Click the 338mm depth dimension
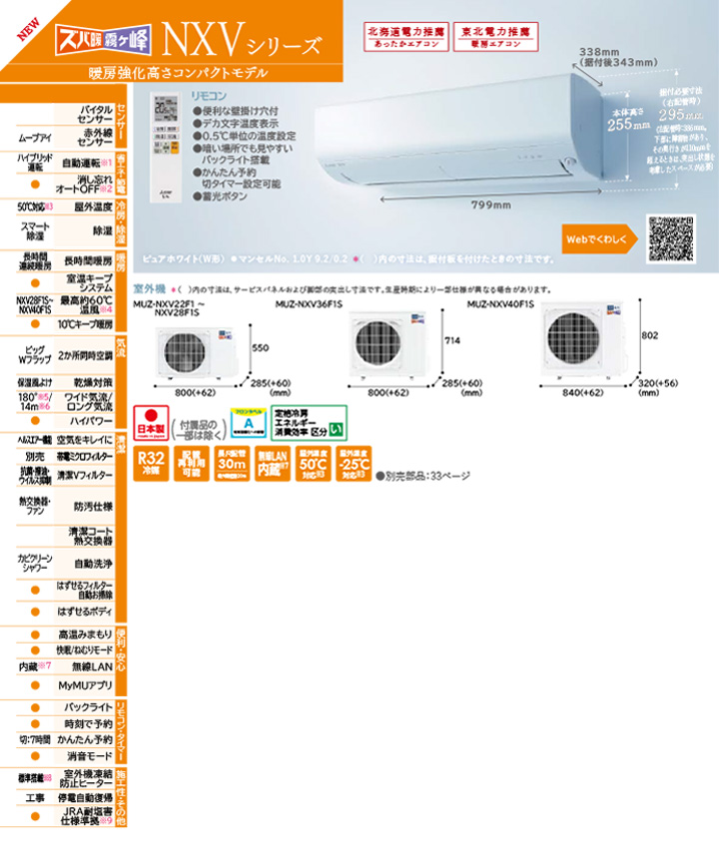 [x=599, y=52]
